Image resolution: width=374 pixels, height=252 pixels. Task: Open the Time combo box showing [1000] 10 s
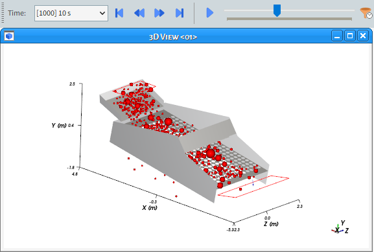[71, 13]
